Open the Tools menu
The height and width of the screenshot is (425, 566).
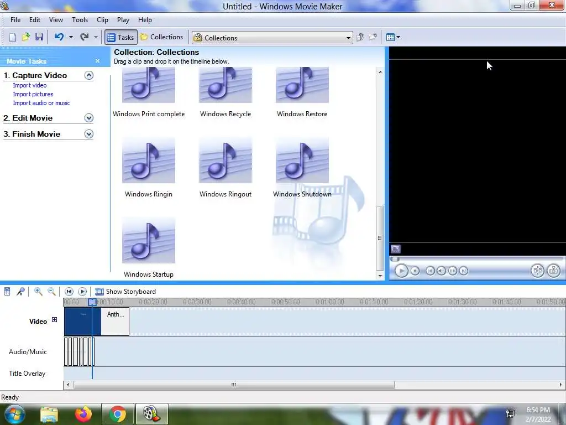click(80, 20)
